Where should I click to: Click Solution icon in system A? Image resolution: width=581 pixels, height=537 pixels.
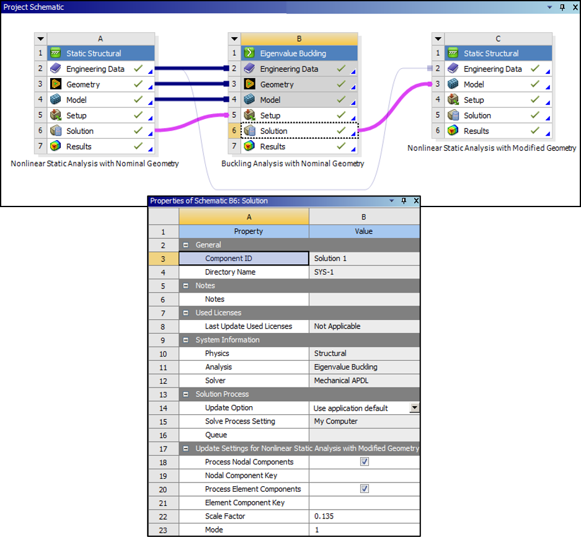[x=56, y=131]
